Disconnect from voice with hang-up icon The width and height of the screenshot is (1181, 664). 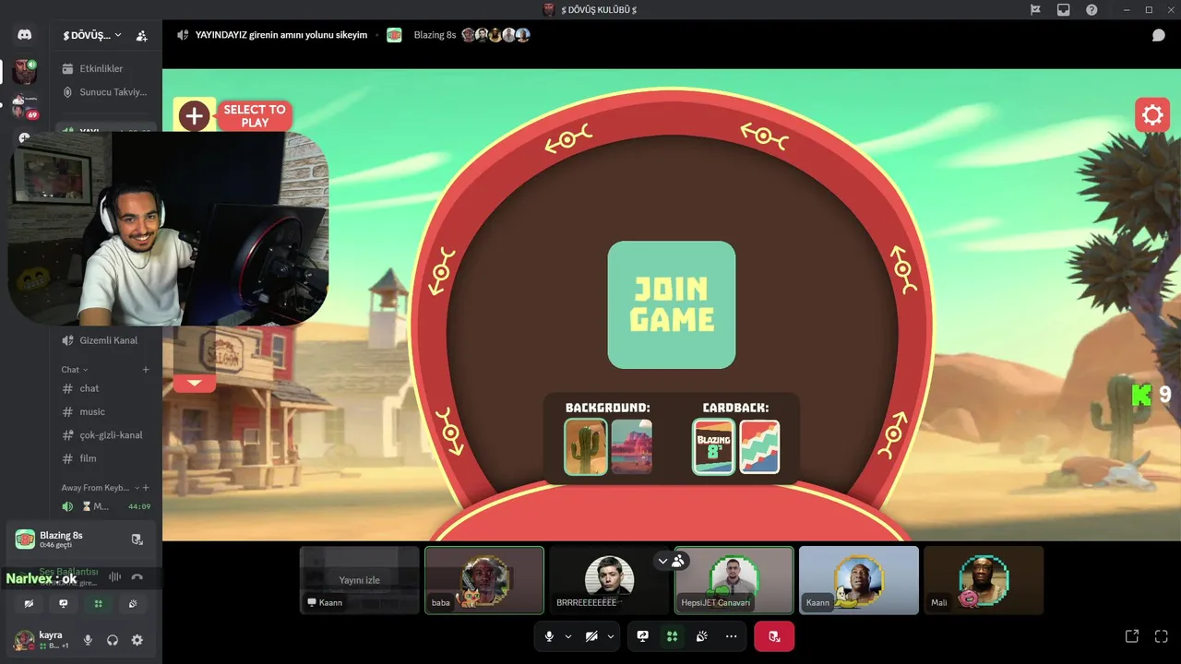pos(137,577)
